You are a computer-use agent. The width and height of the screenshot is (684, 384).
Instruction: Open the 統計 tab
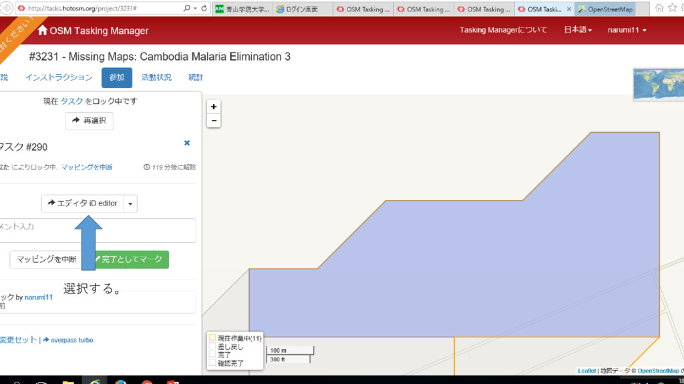[x=196, y=77]
